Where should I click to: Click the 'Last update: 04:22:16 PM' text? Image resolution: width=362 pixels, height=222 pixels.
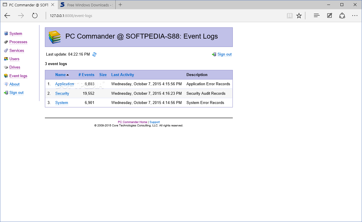68,54
